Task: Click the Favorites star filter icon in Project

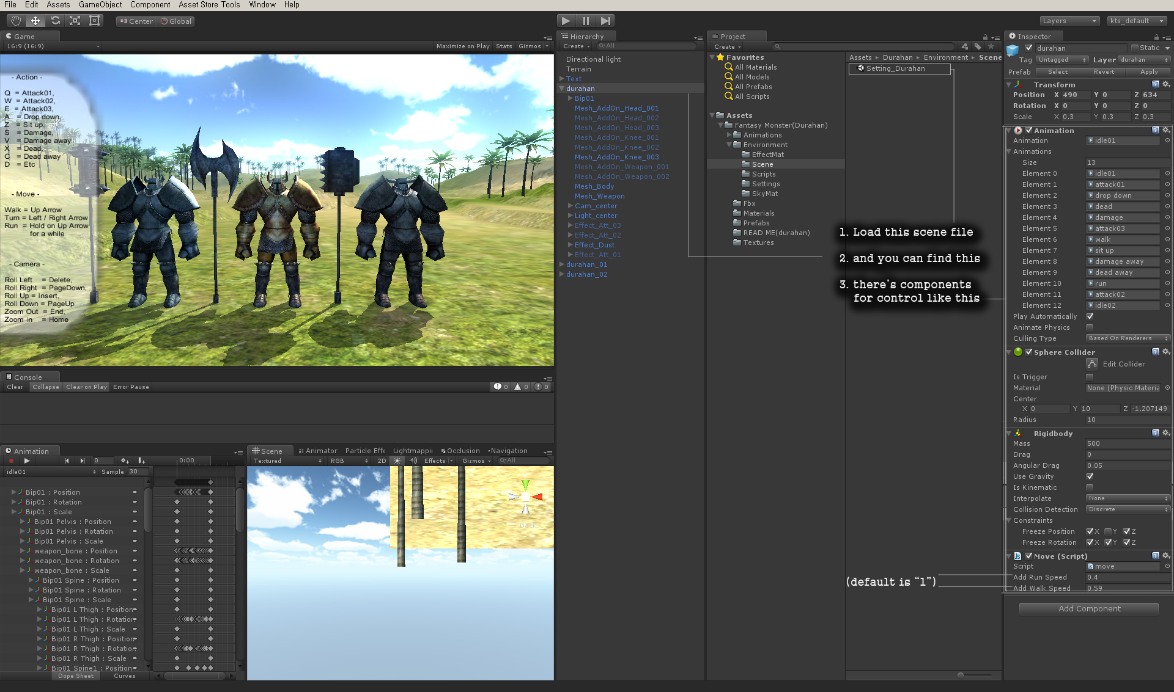Action: 991,46
